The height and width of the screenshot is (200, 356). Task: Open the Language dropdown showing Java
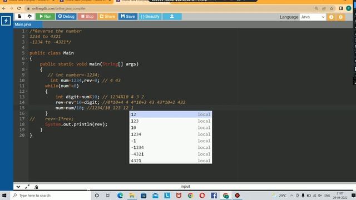[313, 17]
